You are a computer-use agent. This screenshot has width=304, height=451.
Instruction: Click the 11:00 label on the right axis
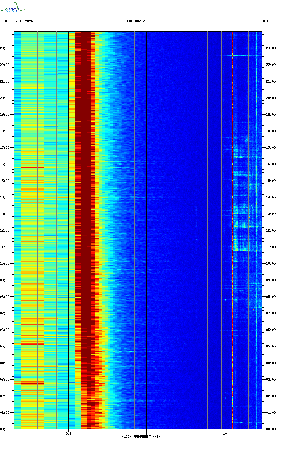click(271, 247)
